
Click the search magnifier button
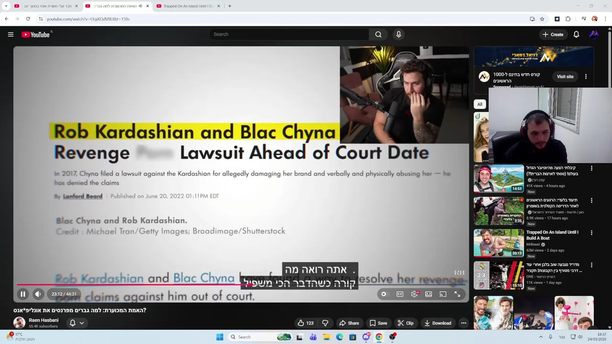(x=378, y=34)
